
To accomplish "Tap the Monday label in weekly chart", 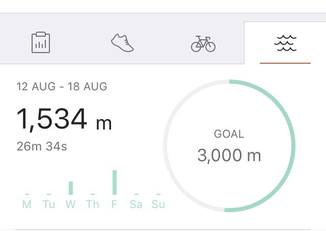I will 27,204.
